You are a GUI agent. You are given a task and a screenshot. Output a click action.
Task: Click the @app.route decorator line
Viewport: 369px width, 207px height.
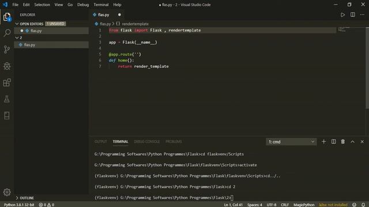[125, 54]
